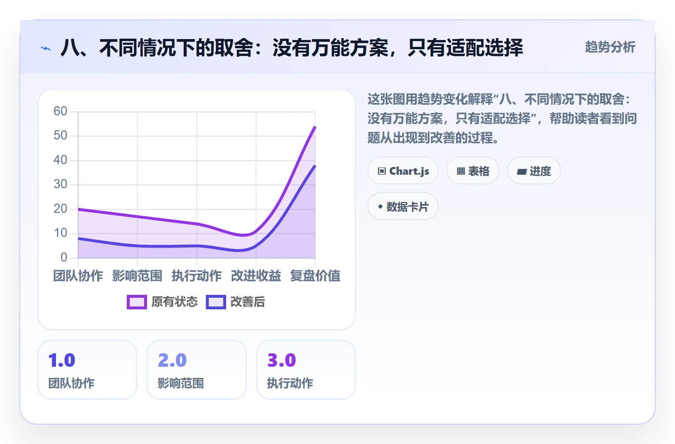
Task: Click the diamond icon on 数据卡片
Action: pyautogui.click(x=380, y=207)
